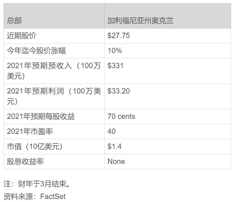
Task: Click the 2021年预期每股收益 row label
Action: point(41,117)
